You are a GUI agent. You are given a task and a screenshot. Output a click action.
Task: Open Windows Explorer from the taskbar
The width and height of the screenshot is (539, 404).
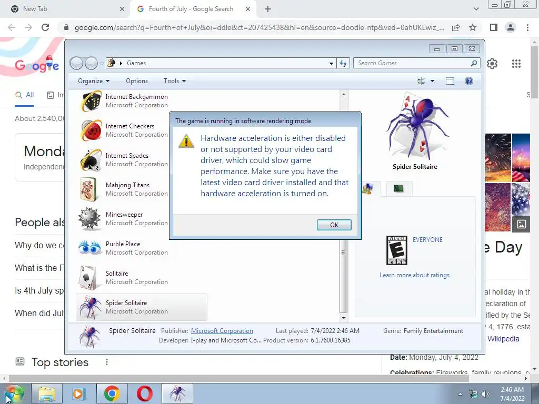tap(47, 393)
